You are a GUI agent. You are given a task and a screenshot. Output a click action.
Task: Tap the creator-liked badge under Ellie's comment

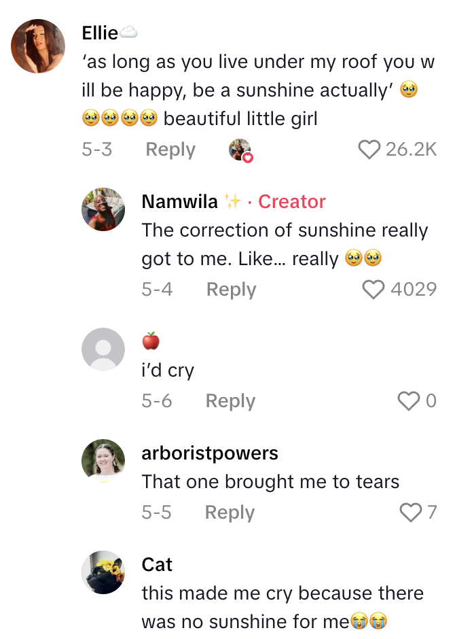click(x=239, y=150)
